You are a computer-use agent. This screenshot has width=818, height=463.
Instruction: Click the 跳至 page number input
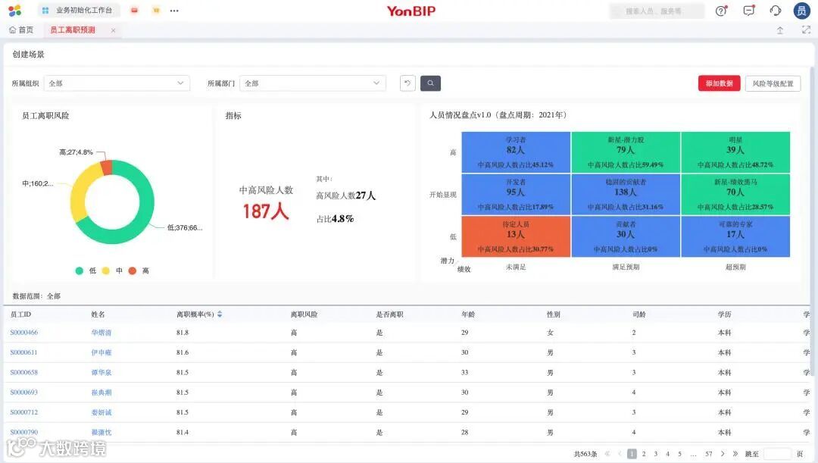tap(777, 454)
